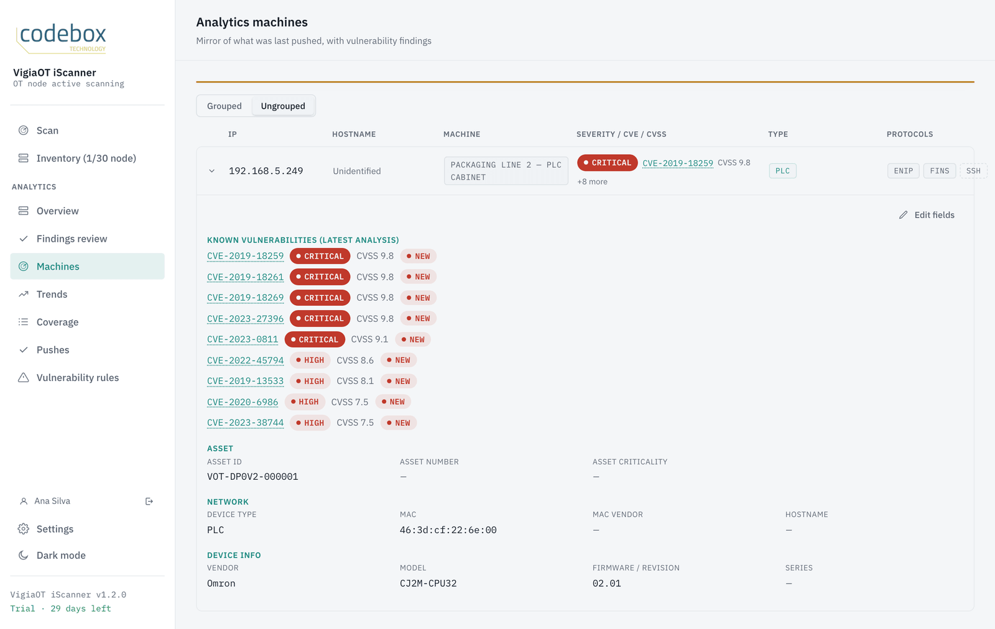The height and width of the screenshot is (629, 995).
Task: Open the Coverage page
Action: (x=87, y=322)
